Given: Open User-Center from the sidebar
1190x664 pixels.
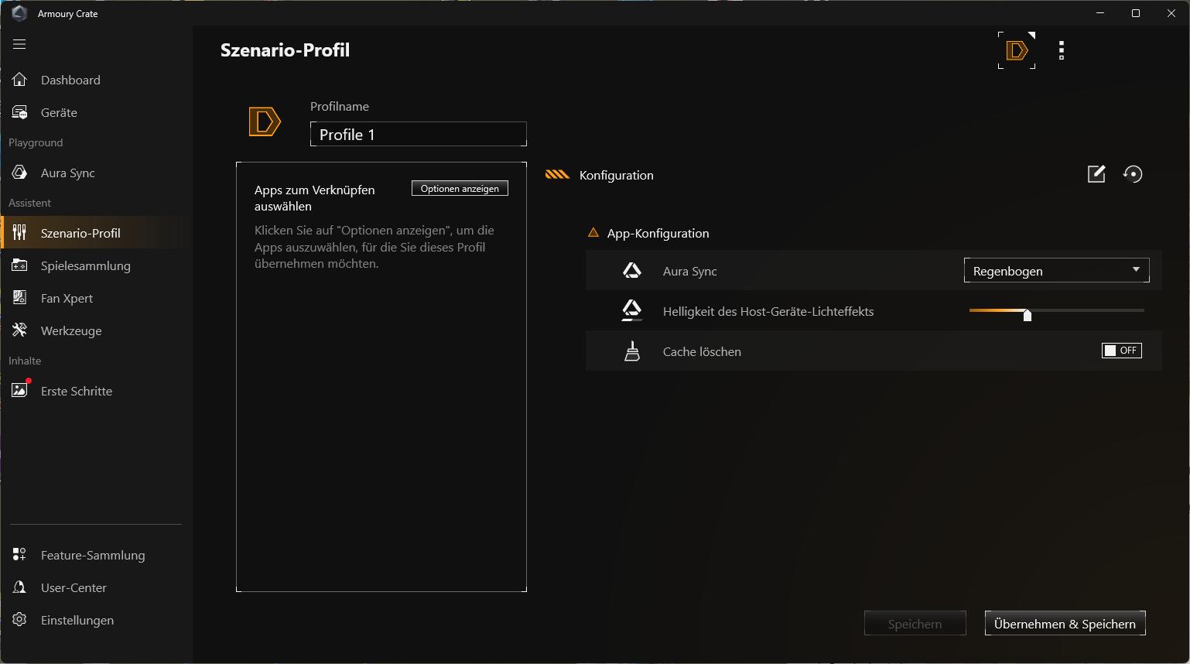Looking at the screenshot, I should pyautogui.click(x=74, y=587).
